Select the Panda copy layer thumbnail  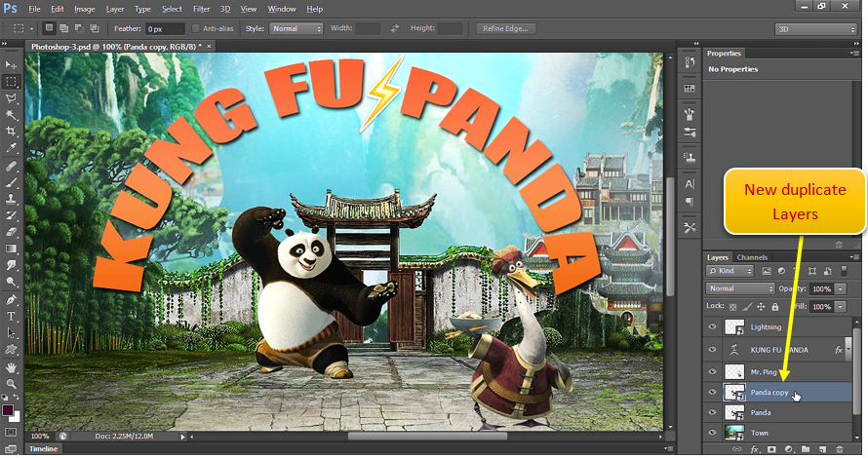(734, 392)
